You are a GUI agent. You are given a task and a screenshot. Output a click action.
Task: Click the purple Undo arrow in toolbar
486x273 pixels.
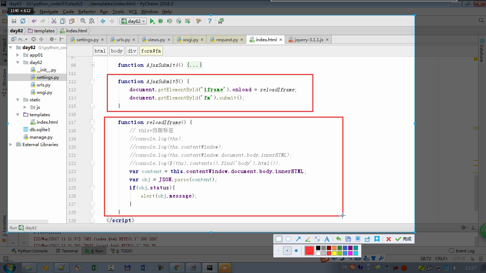pyautogui.click(x=34, y=21)
